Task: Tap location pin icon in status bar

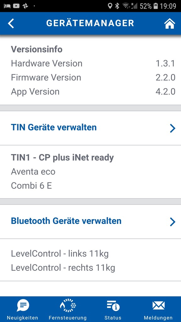Action: click(x=110, y=6)
